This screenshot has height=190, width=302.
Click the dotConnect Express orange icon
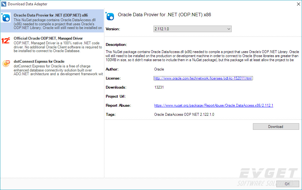(x=6, y=63)
